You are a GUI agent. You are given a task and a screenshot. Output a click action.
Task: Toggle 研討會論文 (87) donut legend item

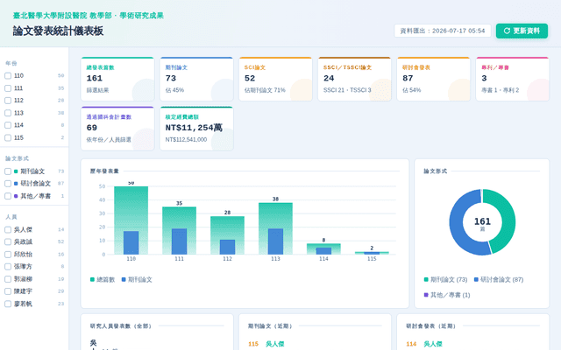[x=499, y=280]
